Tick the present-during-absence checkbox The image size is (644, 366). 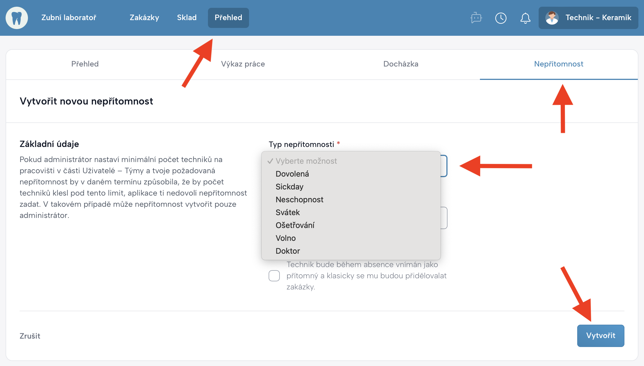pyautogui.click(x=274, y=276)
